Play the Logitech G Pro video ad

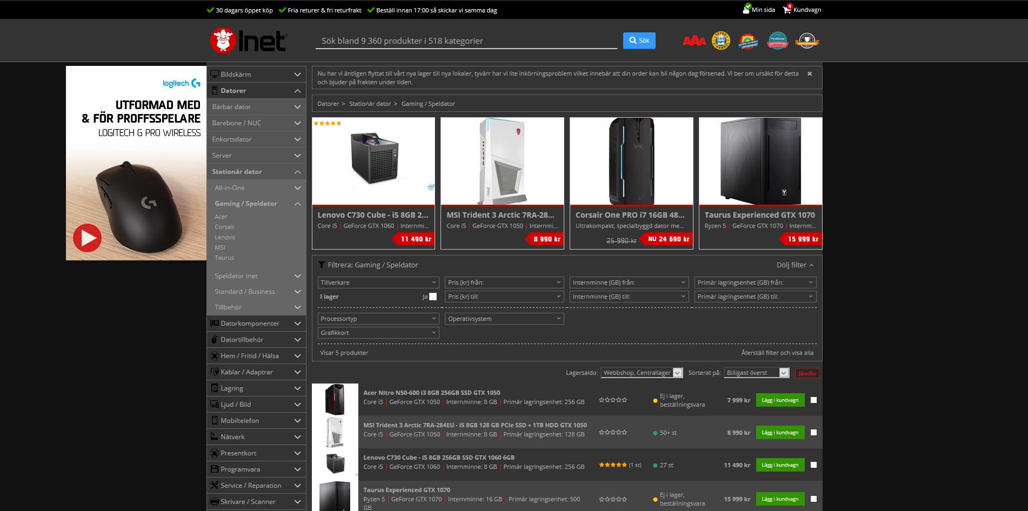pyautogui.click(x=88, y=238)
